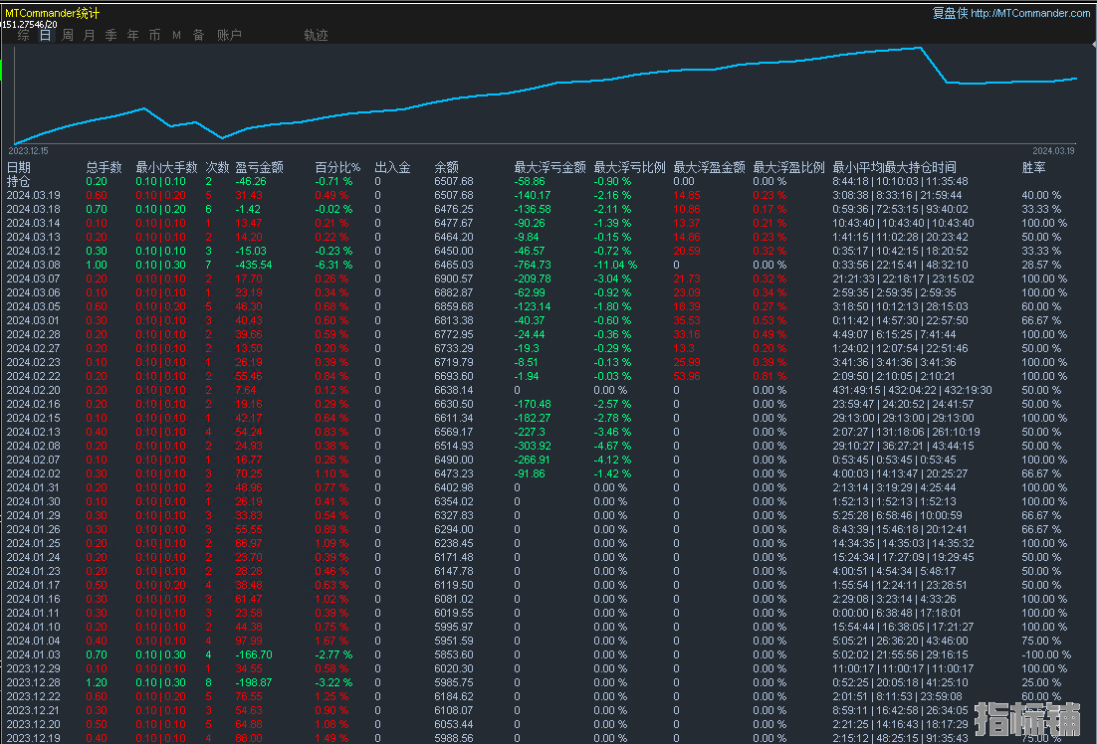Click the 百分比% column header
The image size is (1097, 744).
pos(337,167)
